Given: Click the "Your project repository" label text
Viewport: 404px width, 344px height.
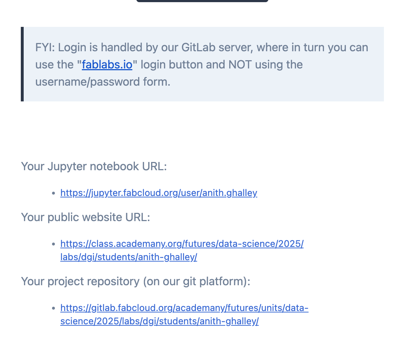Looking at the screenshot, I should [80, 281].
